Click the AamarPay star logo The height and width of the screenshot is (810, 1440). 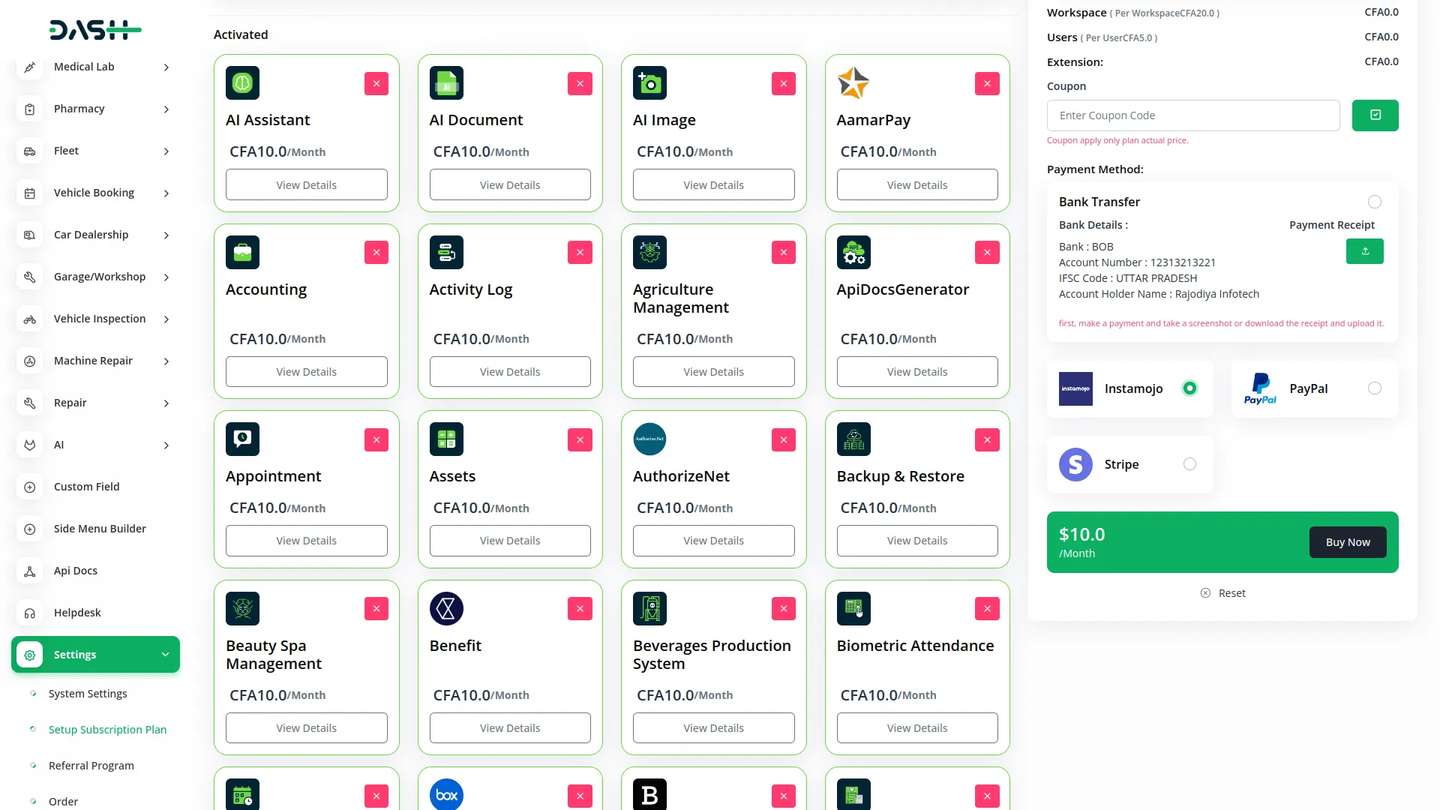pos(853,83)
